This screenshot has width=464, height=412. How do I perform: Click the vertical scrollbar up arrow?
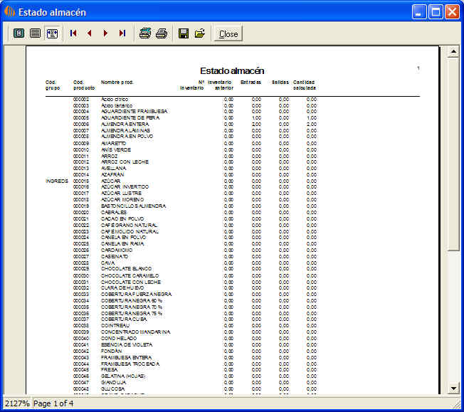453,52
